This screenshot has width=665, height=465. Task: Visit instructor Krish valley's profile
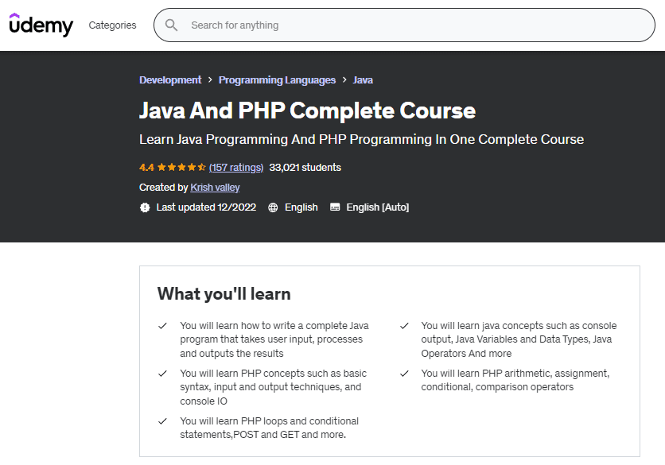(x=215, y=188)
